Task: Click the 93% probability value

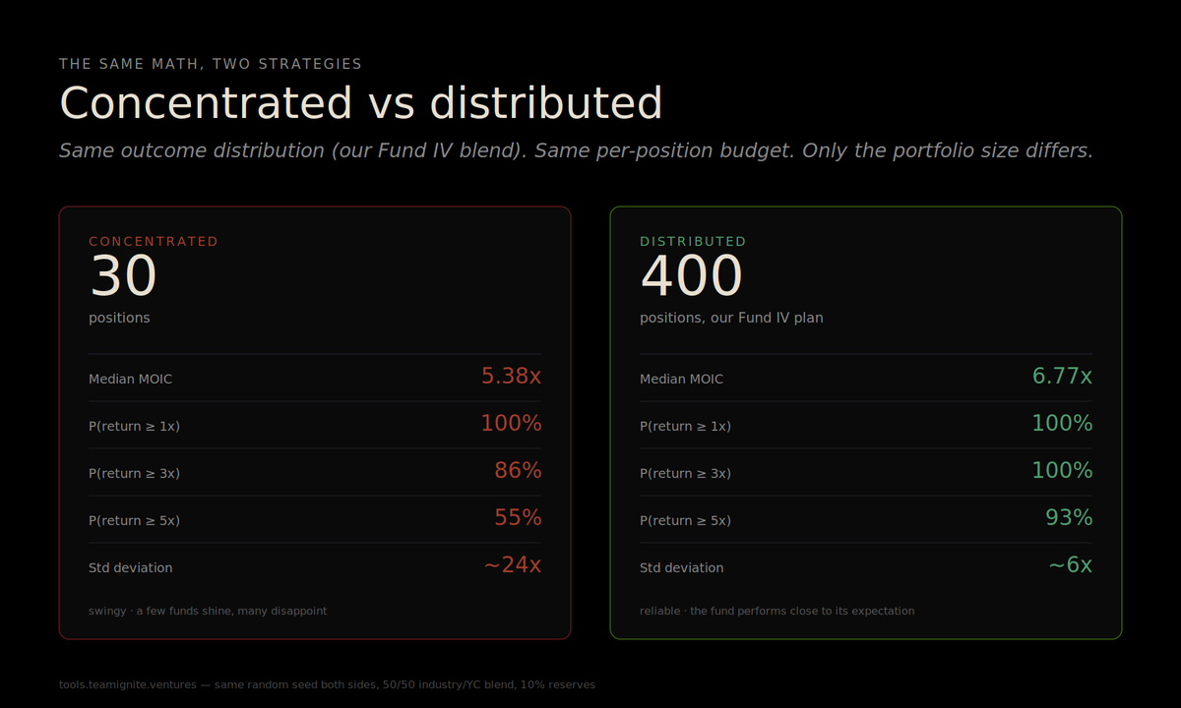Action: pos(1069,518)
